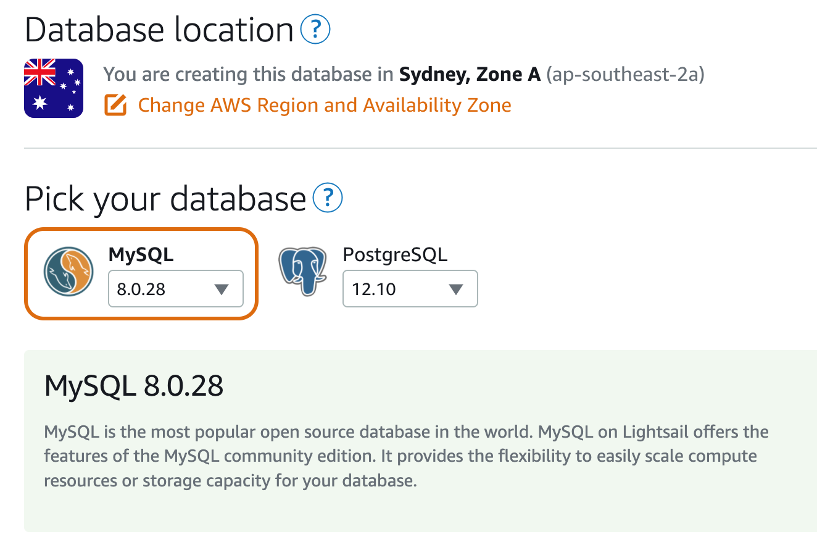The width and height of the screenshot is (817, 542).
Task: Follow the Change AWS Region and Availability Zone link
Action: pyautogui.click(x=325, y=105)
